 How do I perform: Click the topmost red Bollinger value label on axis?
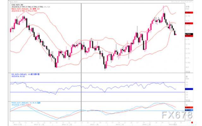point(189,13)
